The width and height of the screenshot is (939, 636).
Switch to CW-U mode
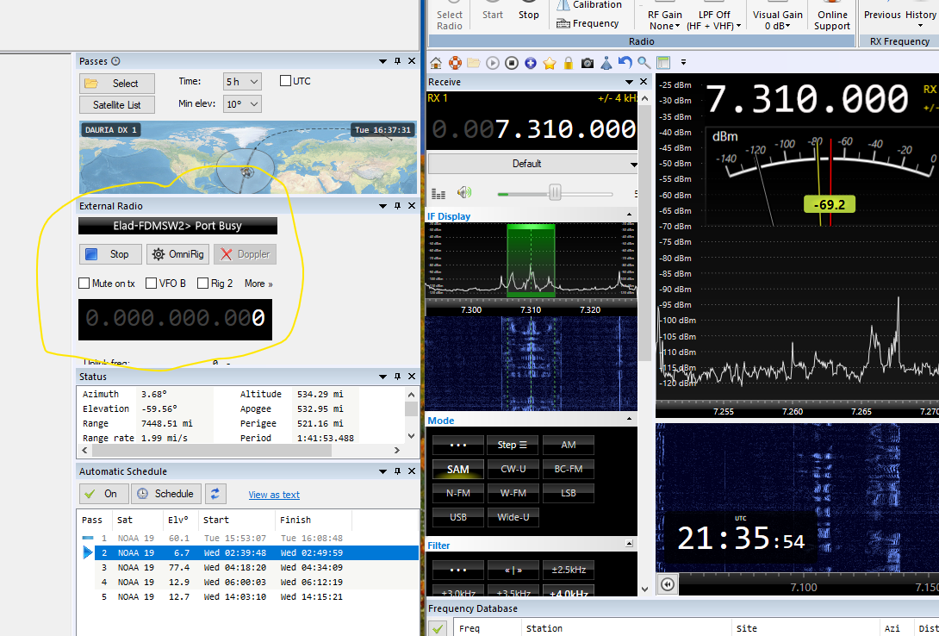(x=513, y=470)
